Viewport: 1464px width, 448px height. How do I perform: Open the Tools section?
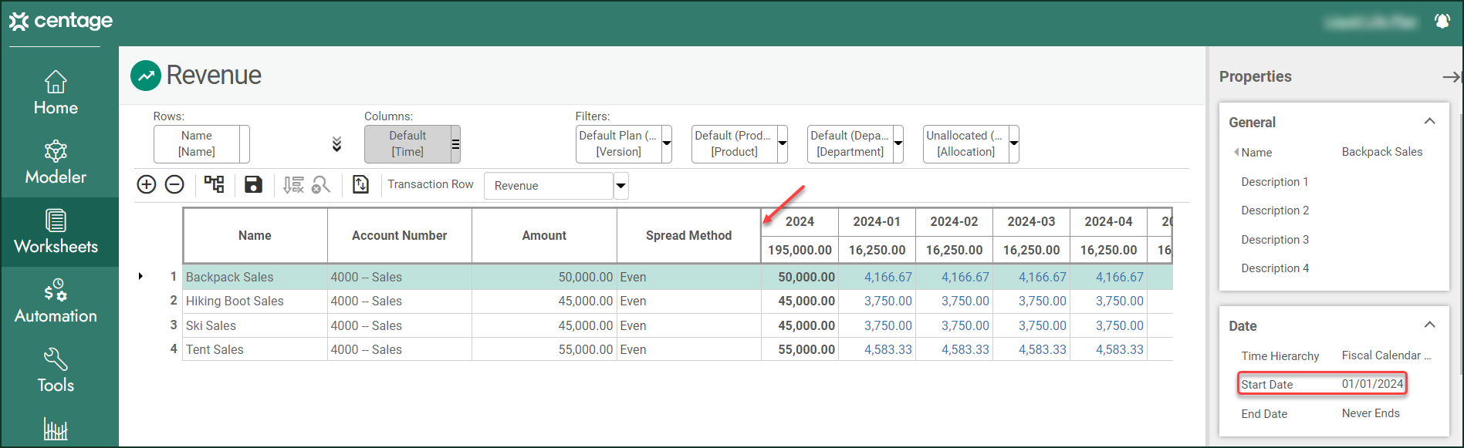point(56,371)
